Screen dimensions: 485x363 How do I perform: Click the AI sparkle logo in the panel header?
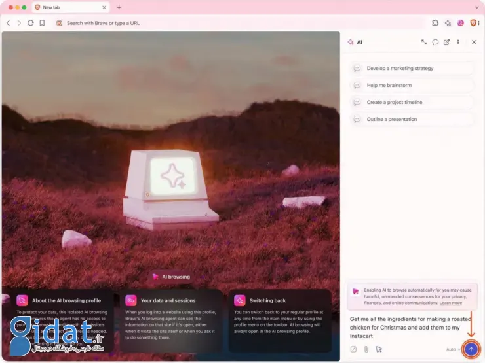(351, 43)
